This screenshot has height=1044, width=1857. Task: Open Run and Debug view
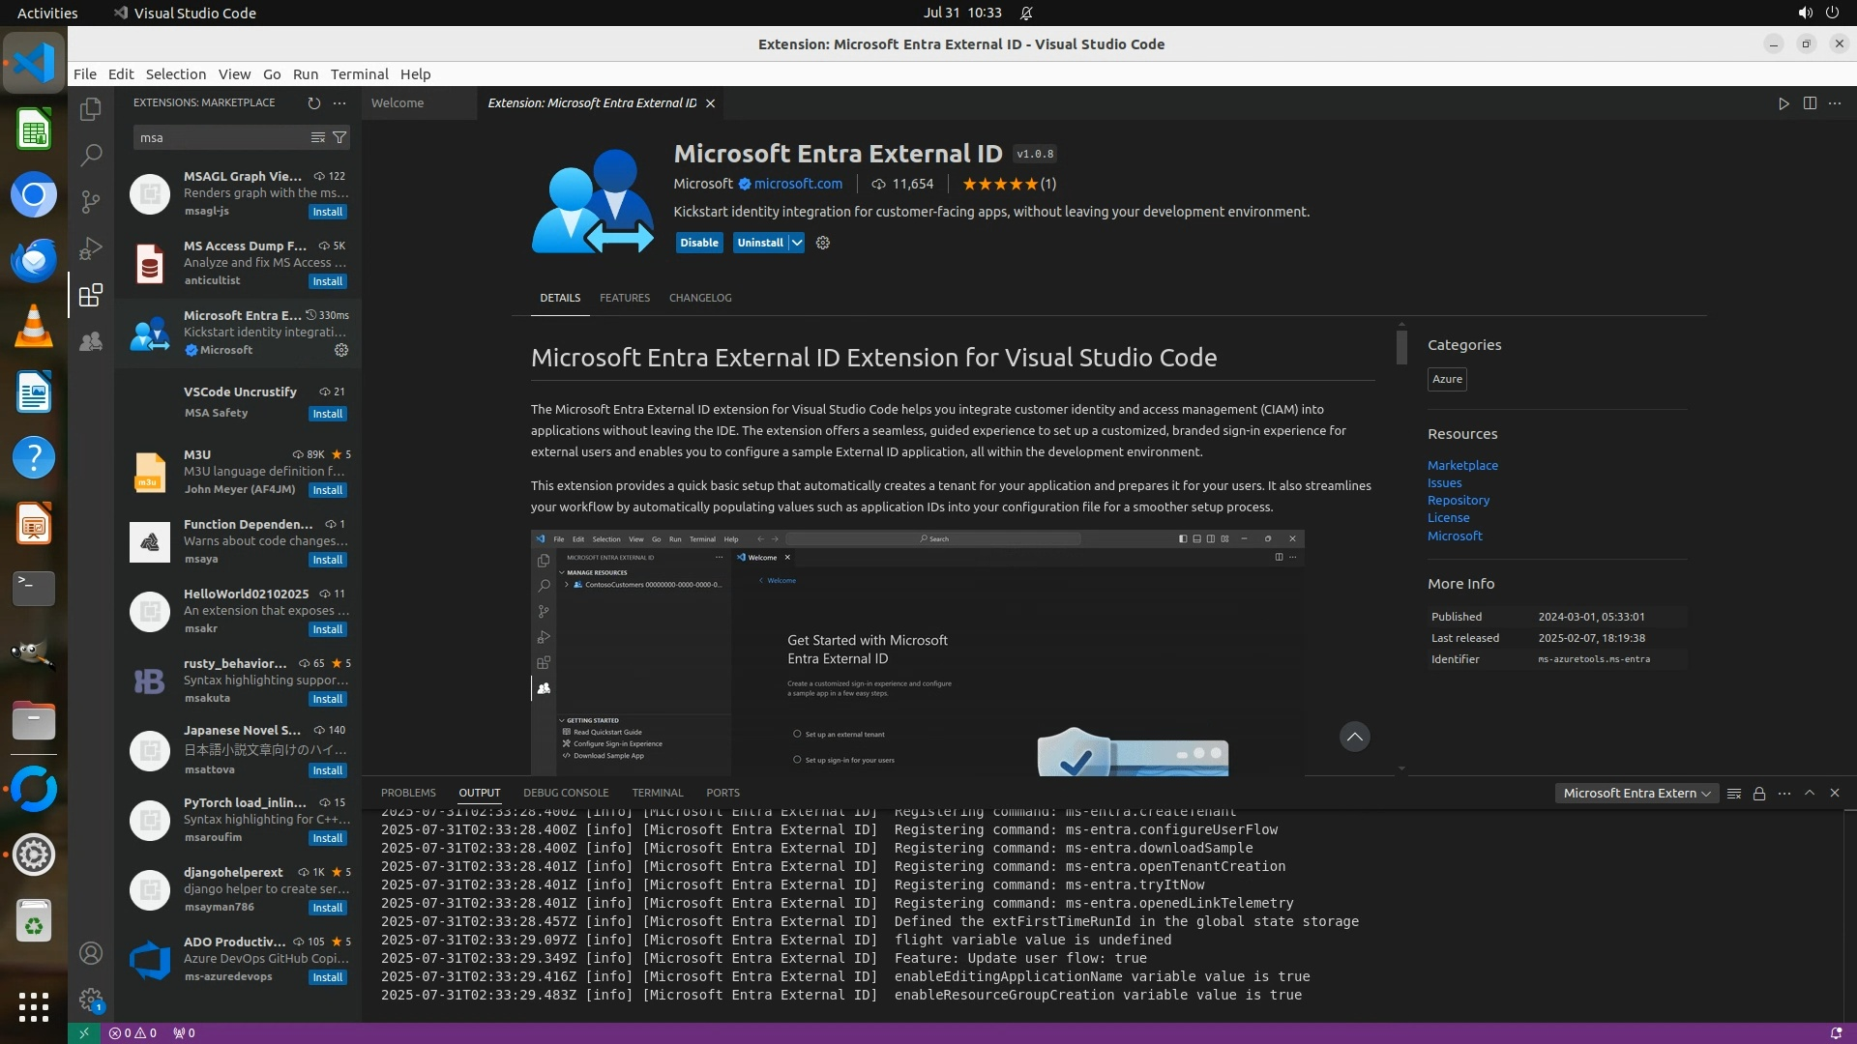pos(91,248)
